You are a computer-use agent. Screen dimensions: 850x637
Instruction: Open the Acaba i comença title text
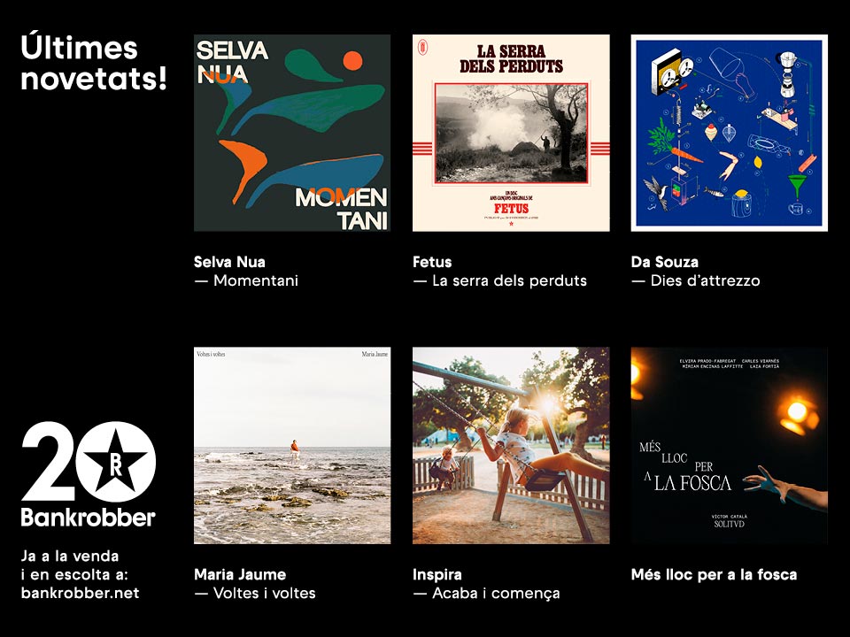click(496, 594)
